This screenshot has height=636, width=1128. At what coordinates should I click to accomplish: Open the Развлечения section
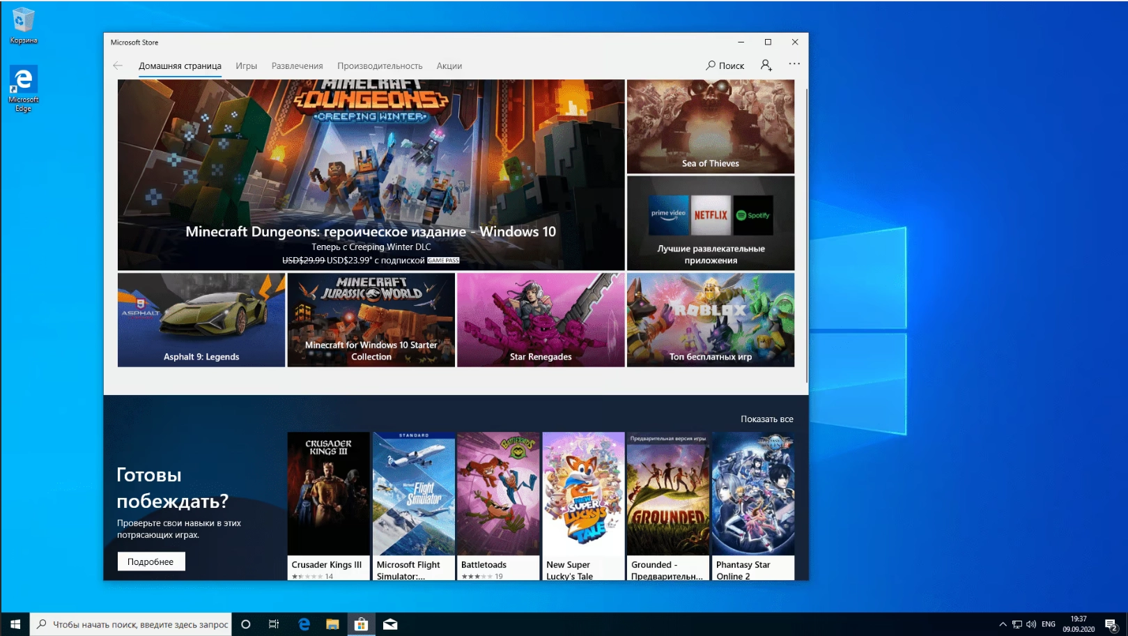[x=298, y=65]
